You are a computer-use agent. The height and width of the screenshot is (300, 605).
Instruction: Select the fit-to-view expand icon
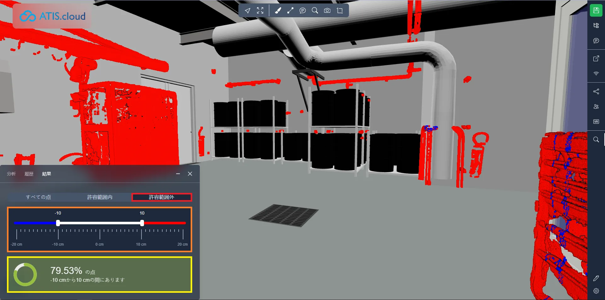(260, 11)
